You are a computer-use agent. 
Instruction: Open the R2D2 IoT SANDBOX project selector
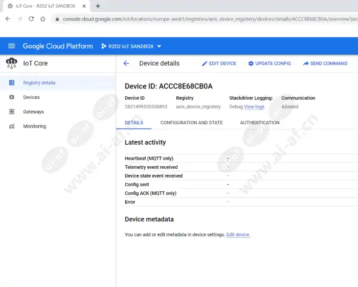coord(131,47)
